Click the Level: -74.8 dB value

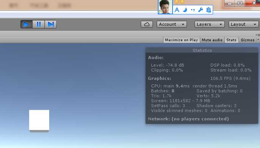tap(168, 65)
